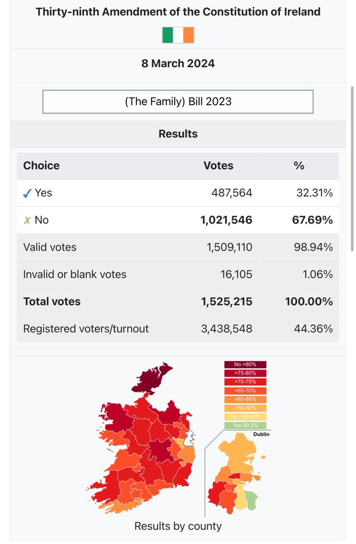Click the 'Votes' column header
This screenshot has height=544, width=356.
(218, 165)
